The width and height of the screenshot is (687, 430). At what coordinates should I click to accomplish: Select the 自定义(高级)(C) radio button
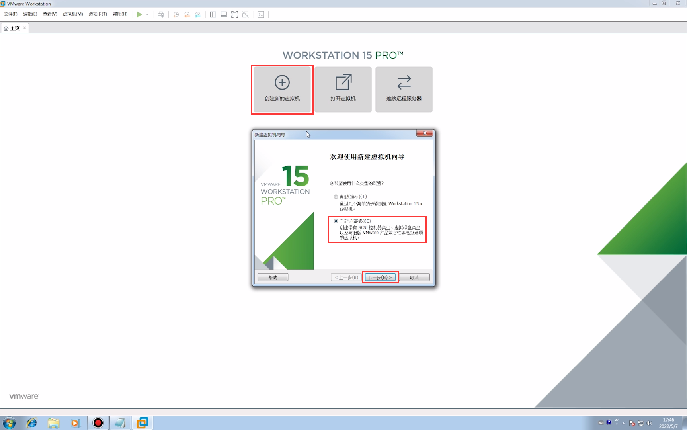(336, 221)
